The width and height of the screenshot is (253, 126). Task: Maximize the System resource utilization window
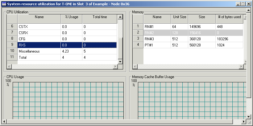(x=243, y=4)
